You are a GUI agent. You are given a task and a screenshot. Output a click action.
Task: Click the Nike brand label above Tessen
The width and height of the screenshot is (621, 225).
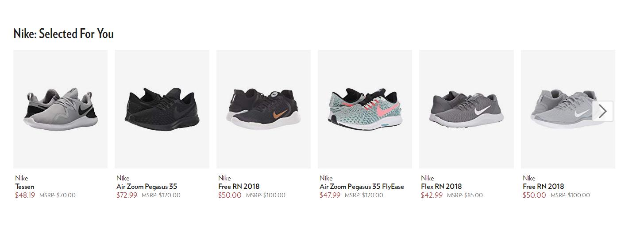pyautogui.click(x=22, y=178)
